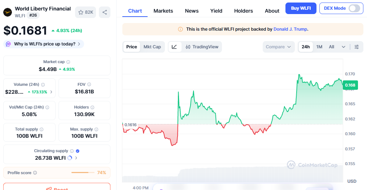Expand 'Why is WLFI's price up today?'
The height and width of the screenshot is (190, 367).
click(44, 44)
